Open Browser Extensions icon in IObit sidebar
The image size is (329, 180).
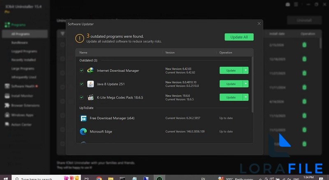pos(7,105)
